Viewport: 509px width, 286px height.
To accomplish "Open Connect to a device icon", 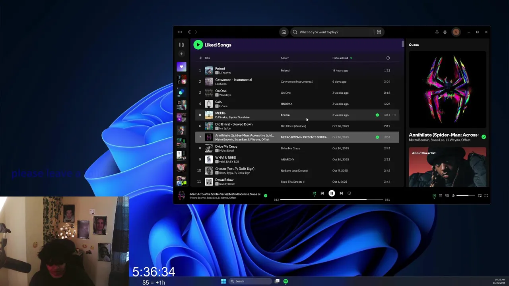I will click(x=447, y=195).
